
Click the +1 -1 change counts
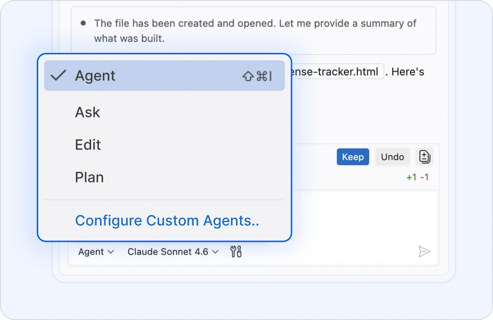pyautogui.click(x=418, y=177)
